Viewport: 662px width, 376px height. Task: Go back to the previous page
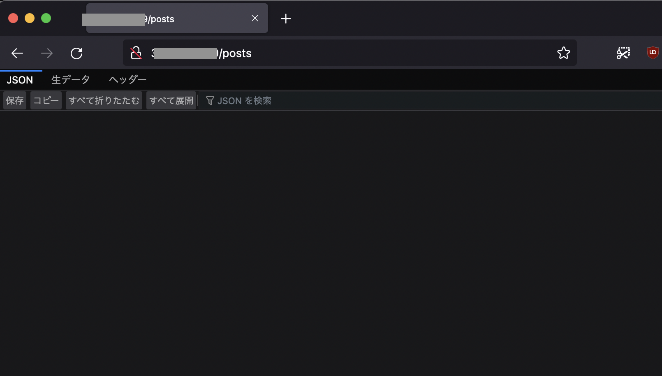[17, 53]
